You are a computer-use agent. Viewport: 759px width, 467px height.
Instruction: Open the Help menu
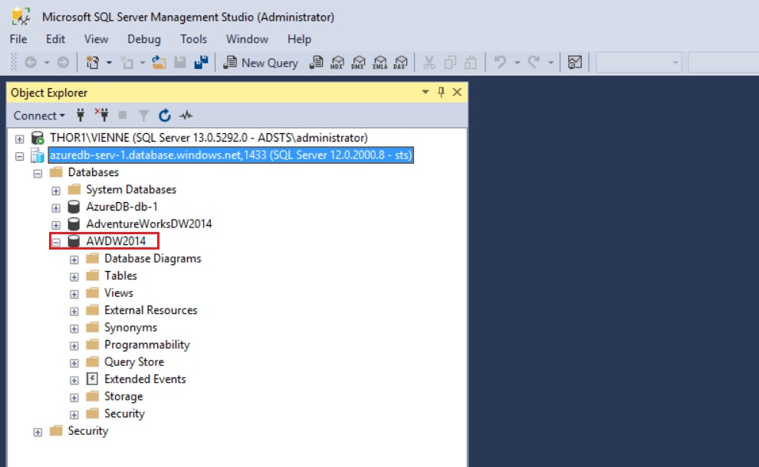(x=299, y=39)
